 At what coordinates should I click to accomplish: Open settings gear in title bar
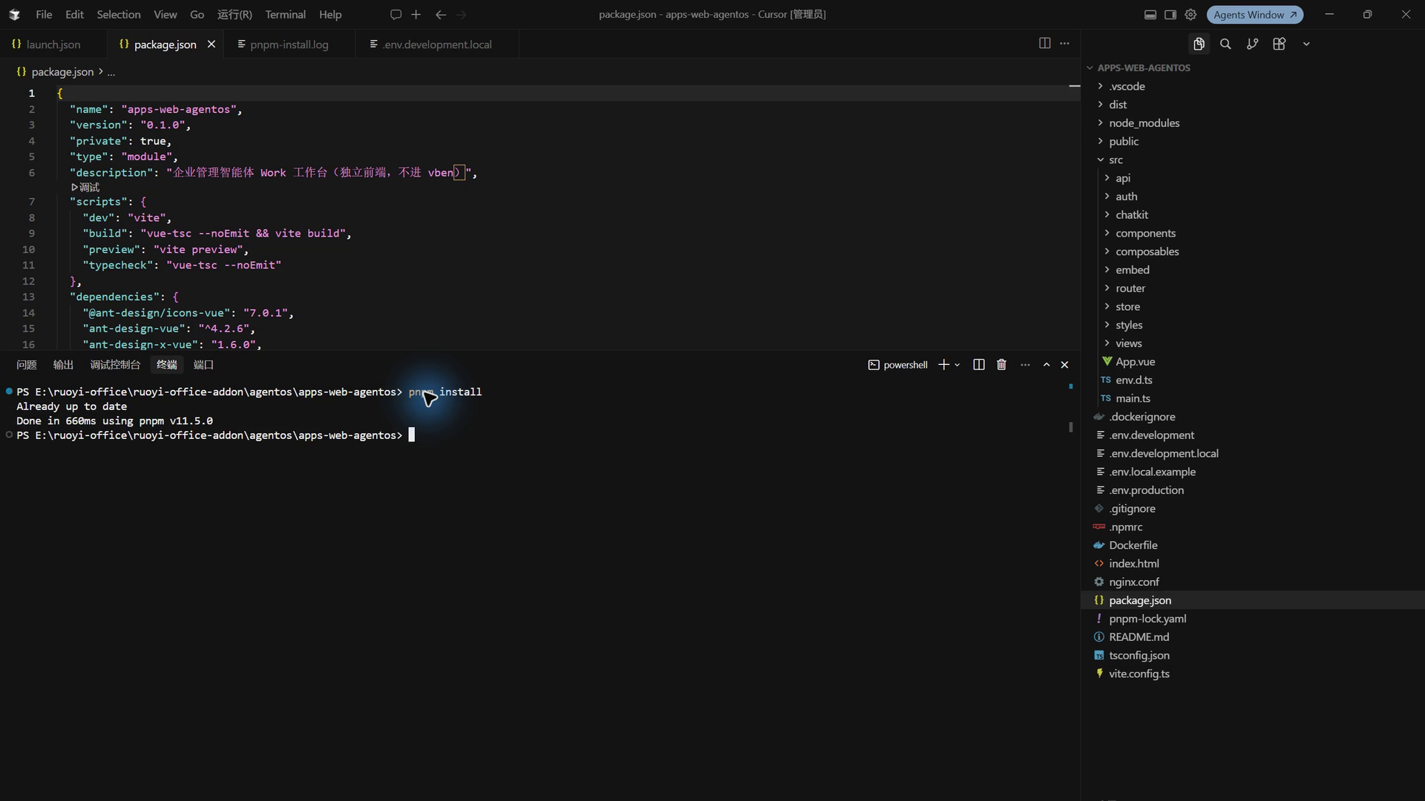(x=1190, y=14)
